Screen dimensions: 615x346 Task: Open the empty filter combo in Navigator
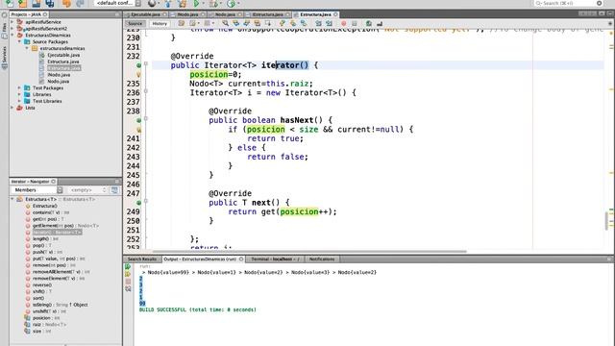(x=87, y=190)
